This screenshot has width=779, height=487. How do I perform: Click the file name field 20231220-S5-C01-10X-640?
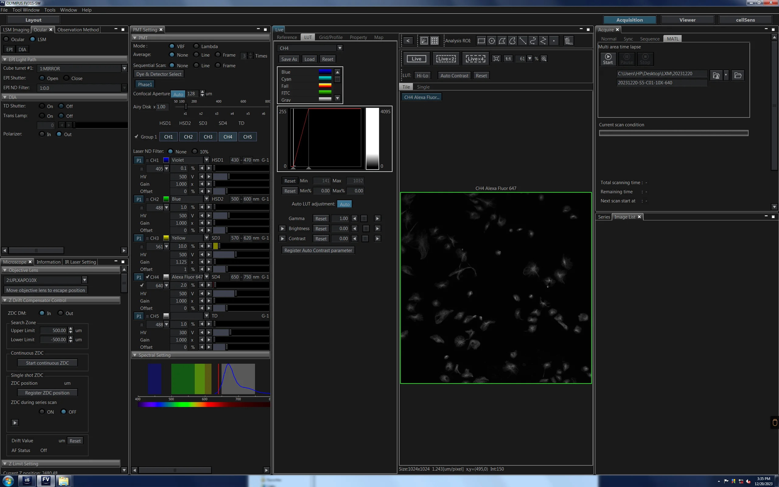[x=662, y=83]
